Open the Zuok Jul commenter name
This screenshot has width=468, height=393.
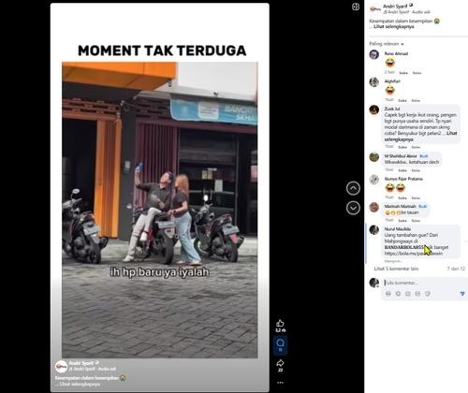pos(392,109)
